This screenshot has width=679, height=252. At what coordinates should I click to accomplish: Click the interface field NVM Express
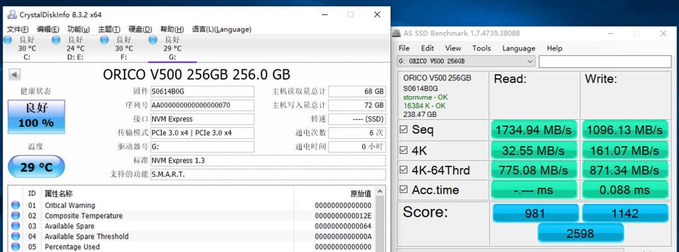202,119
